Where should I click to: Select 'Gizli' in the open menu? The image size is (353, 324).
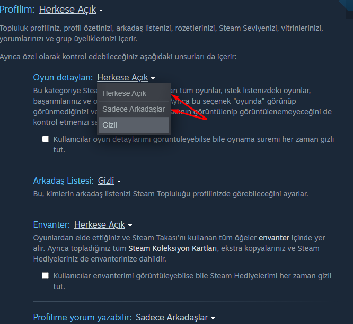point(134,125)
